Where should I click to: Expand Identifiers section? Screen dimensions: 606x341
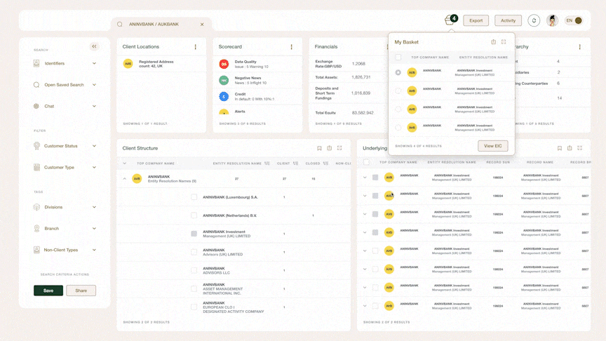[x=94, y=63]
